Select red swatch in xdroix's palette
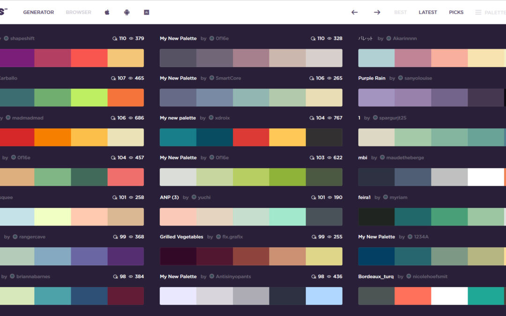The image size is (506, 316). (x=251, y=137)
